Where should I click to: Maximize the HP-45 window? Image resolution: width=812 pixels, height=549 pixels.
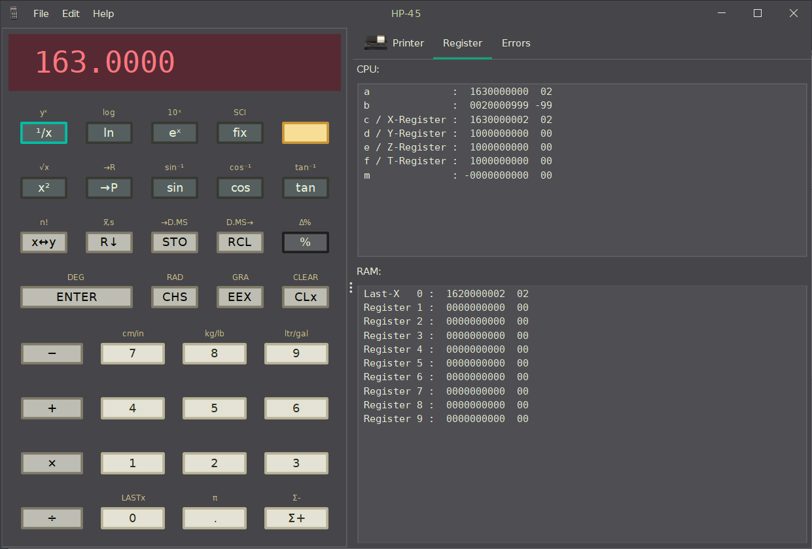tap(758, 13)
